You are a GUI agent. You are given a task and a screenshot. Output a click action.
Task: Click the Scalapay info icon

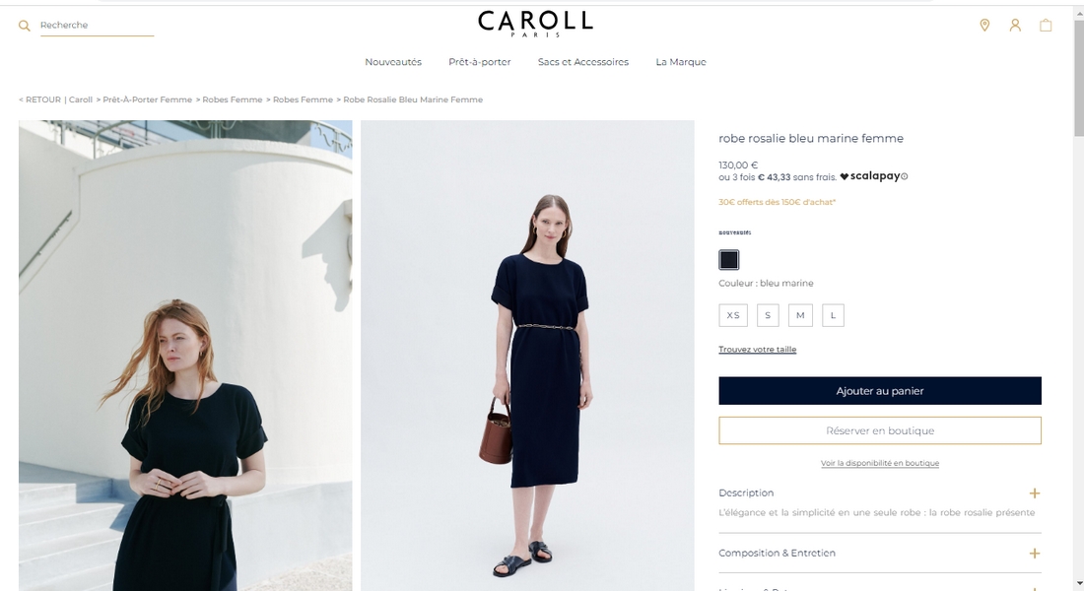(905, 176)
